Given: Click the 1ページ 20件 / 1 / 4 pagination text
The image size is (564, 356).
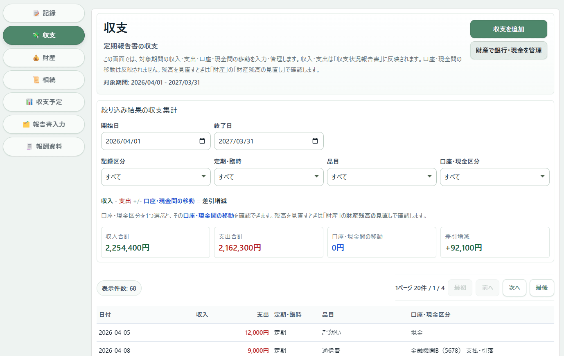Looking at the screenshot, I should click(x=420, y=288).
